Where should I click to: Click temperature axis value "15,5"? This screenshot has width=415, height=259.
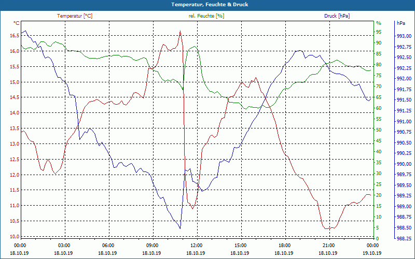(x=15, y=67)
